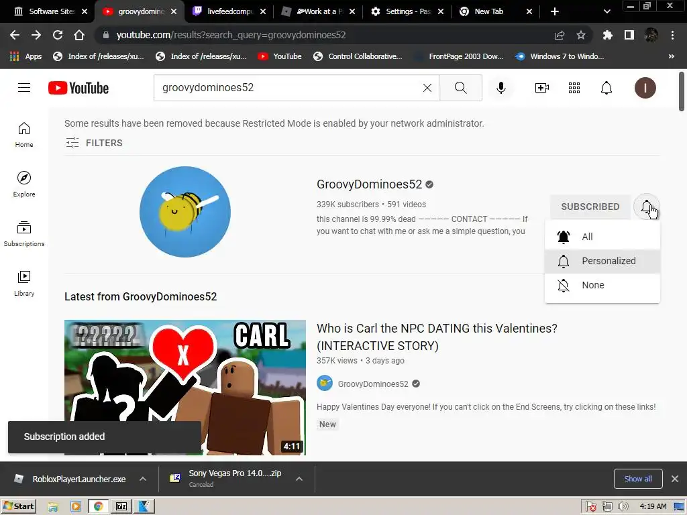
Task: Toggle the browser side panel icon
Action: 629,35
